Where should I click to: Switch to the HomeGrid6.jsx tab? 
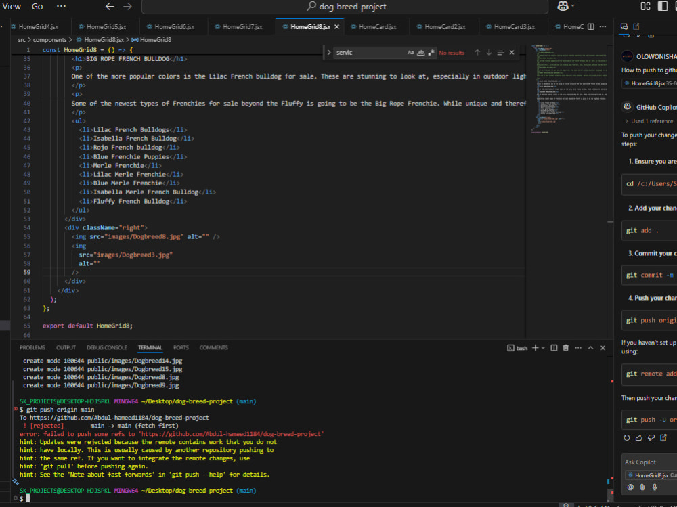[x=175, y=27]
